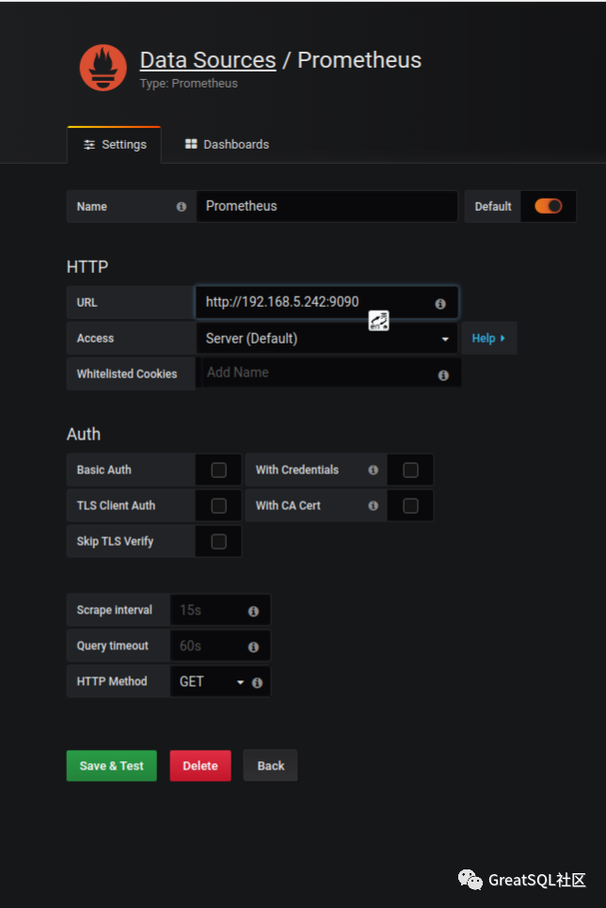Screen dimensions: 606x908
Task: Enable the With Credentials checkbox
Action: pyautogui.click(x=410, y=470)
